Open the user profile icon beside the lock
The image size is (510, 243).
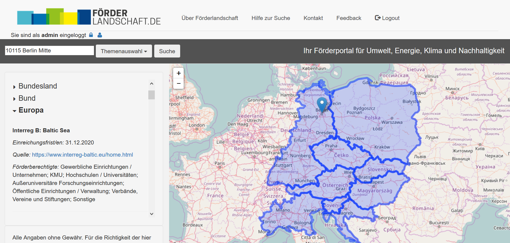pos(100,35)
